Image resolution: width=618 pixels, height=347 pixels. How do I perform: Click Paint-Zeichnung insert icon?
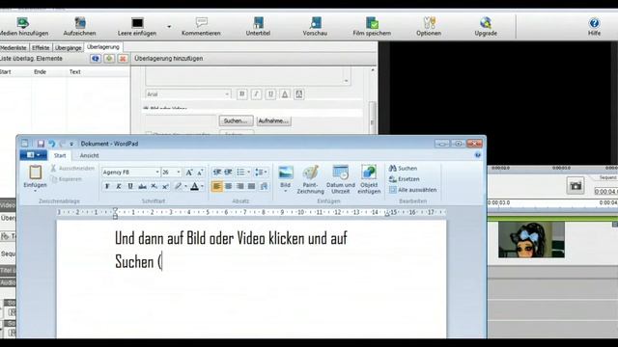tap(311, 173)
